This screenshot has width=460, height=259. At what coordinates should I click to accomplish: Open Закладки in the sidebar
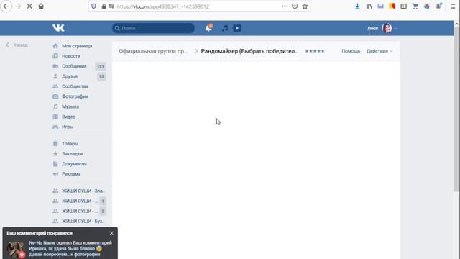(72, 154)
